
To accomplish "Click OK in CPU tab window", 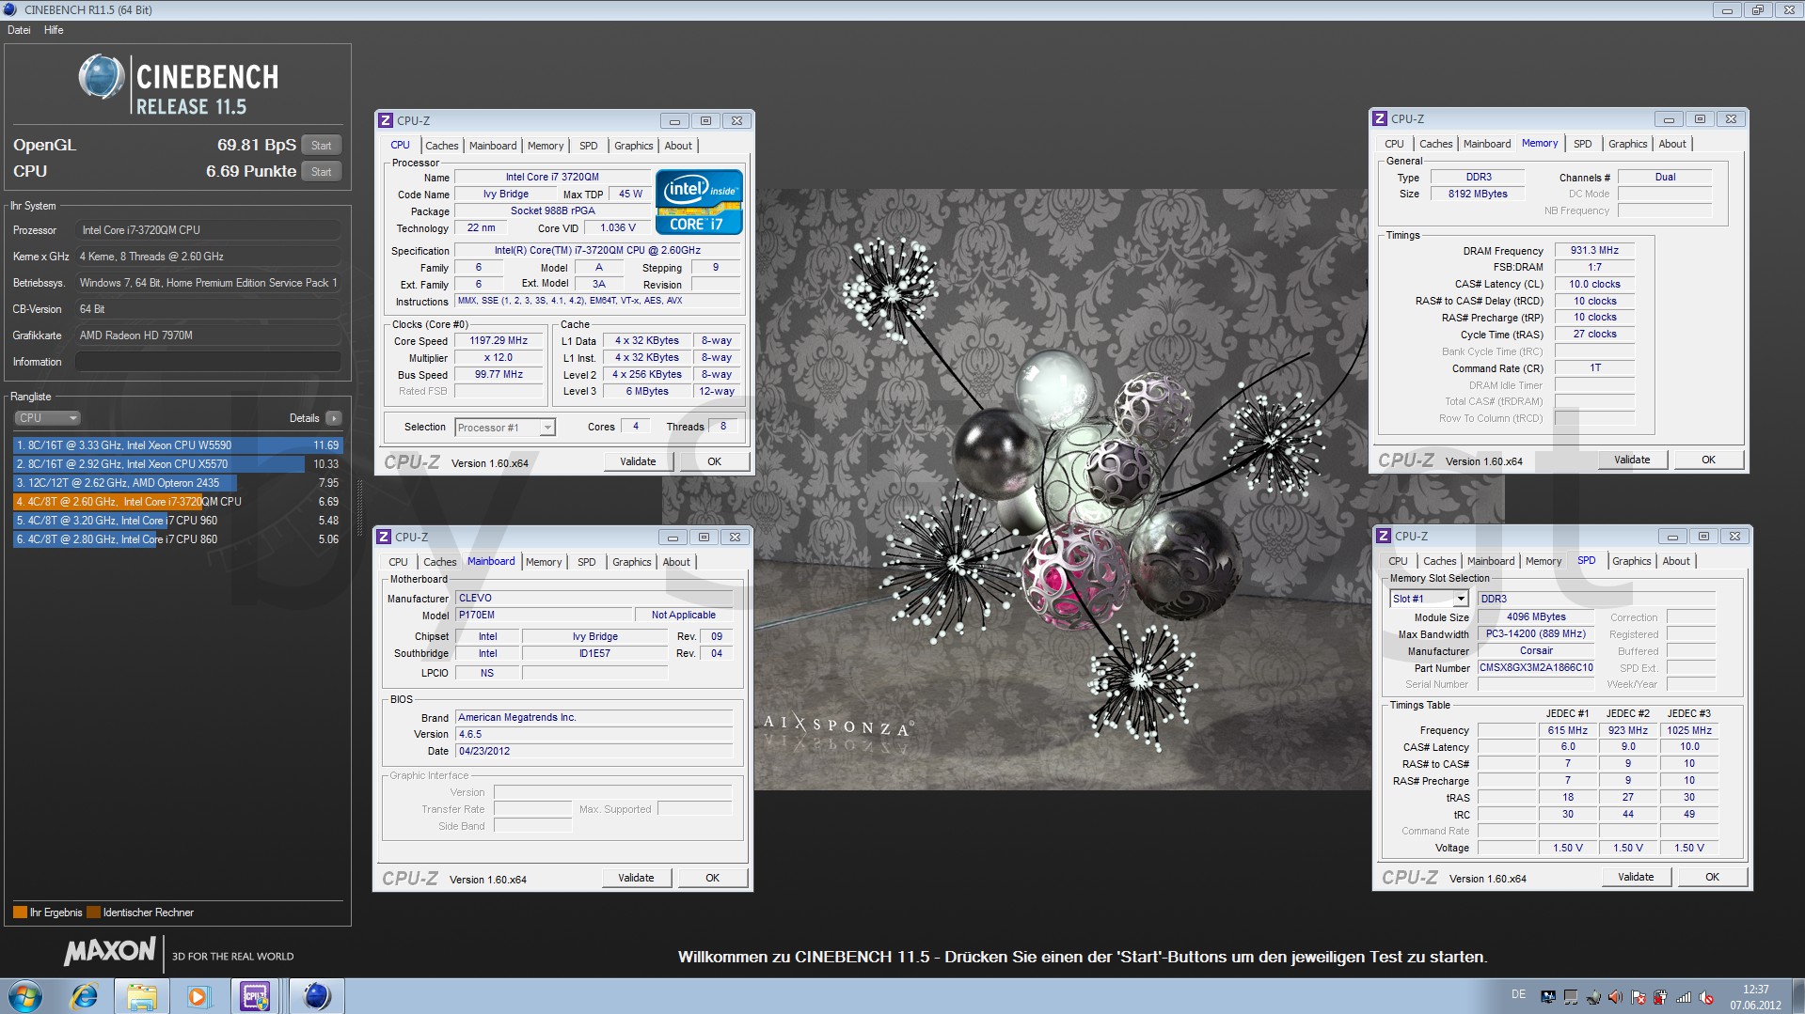I will [x=715, y=461].
